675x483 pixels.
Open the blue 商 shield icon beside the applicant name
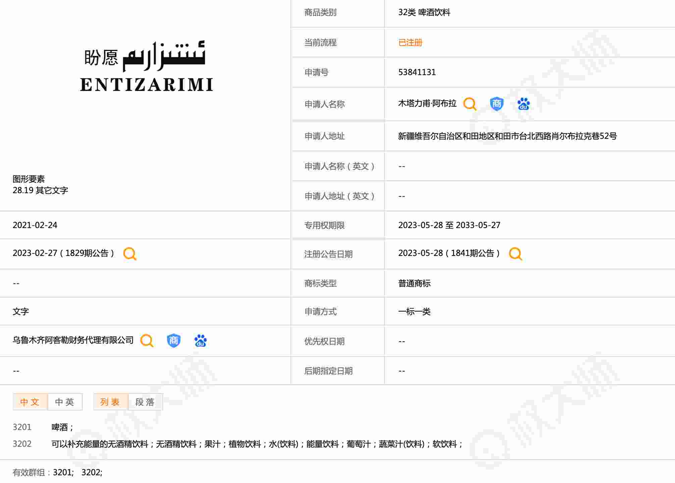[x=497, y=104]
